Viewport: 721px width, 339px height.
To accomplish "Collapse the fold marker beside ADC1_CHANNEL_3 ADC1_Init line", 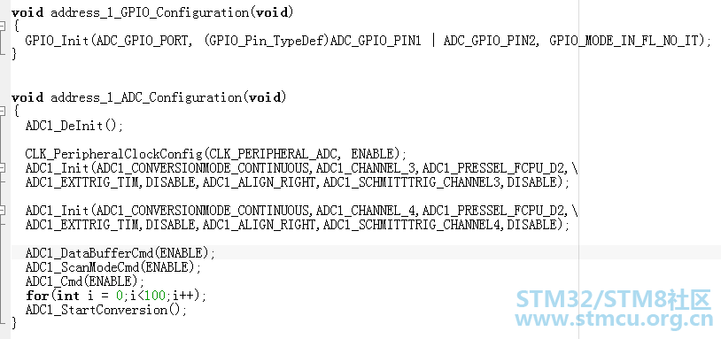I will 3,167.
